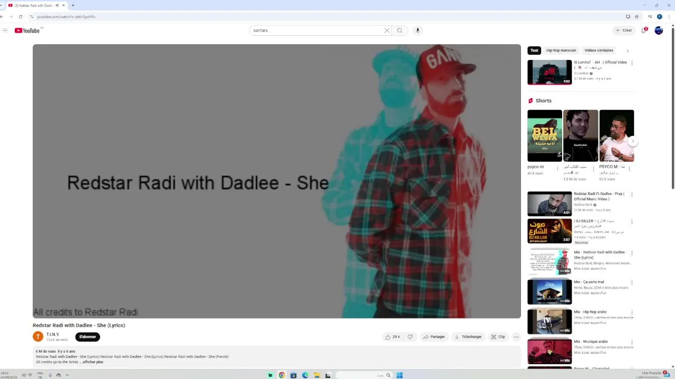Open options for Musique arabe mix
The image size is (675, 379).
[x=632, y=342]
